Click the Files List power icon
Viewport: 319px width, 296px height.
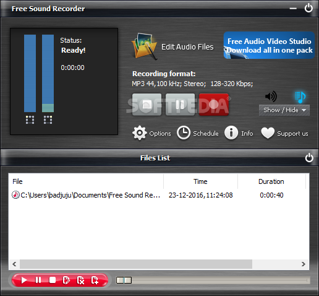[x=309, y=158]
